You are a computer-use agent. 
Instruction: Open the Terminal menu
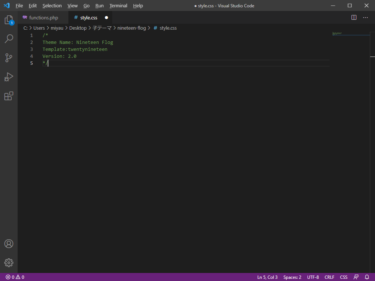[118, 6]
